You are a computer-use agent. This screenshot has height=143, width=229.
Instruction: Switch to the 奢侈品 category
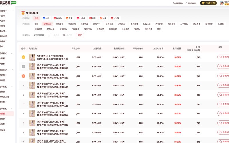[x=137, y=29]
